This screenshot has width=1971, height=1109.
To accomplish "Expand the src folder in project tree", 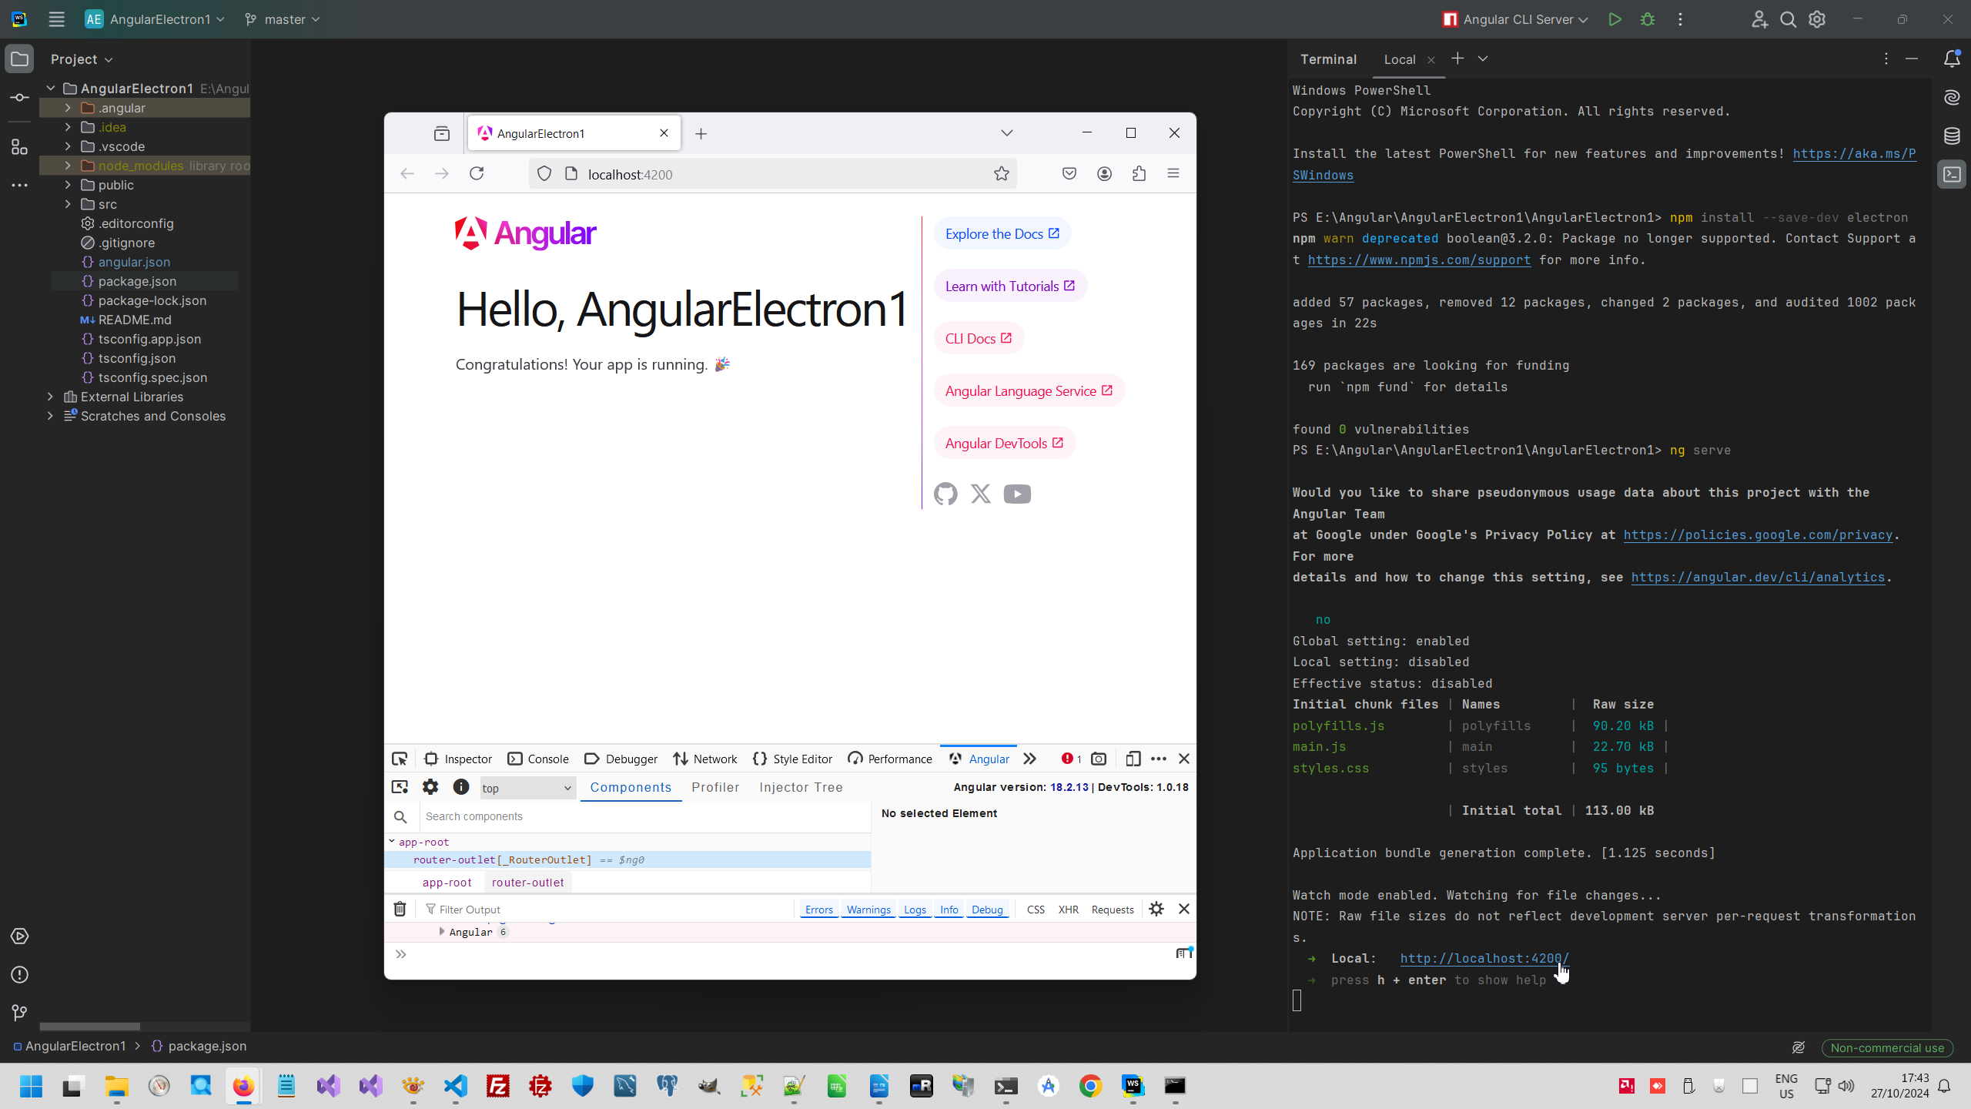I will [68, 204].
